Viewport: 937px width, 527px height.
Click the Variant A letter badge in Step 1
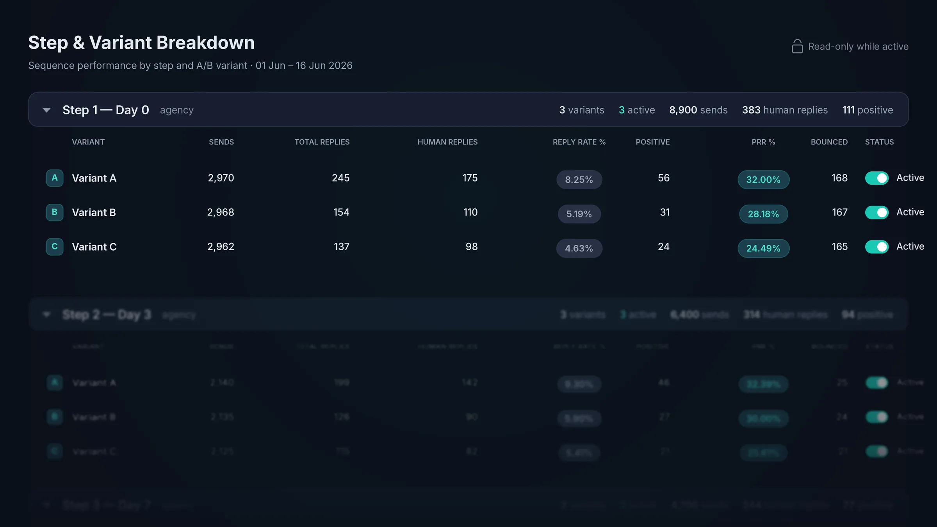coord(55,178)
